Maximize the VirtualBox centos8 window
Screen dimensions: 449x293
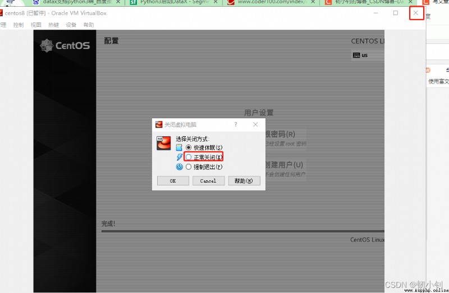point(396,13)
